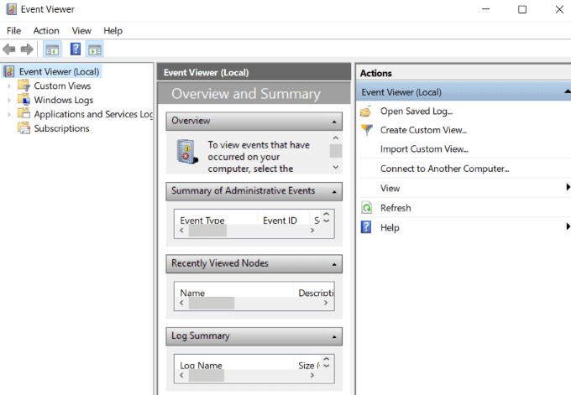Click Create Custom View... action
Image resolution: width=571 pixels, height=395 pixels.
[x=423, y=130]
